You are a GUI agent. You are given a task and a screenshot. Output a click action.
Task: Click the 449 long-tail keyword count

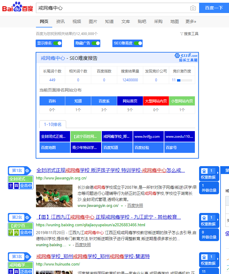click(x=52, y=80)
